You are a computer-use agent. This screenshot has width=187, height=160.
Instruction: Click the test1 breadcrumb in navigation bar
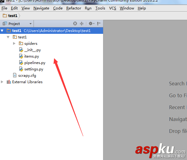(13, 16)
